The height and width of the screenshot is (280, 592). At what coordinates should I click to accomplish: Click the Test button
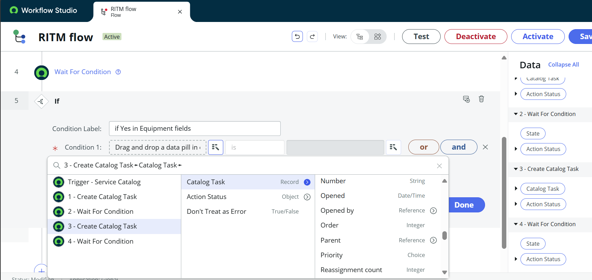[x=421, y=36]
